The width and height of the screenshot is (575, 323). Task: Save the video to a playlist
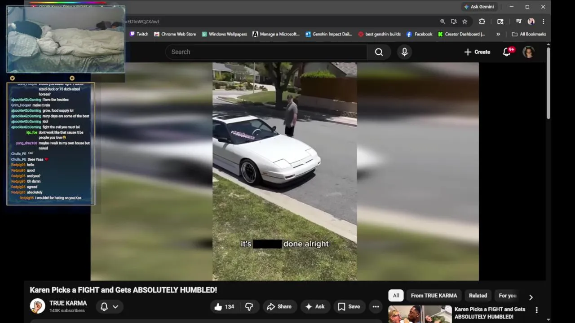pos(349,306)
